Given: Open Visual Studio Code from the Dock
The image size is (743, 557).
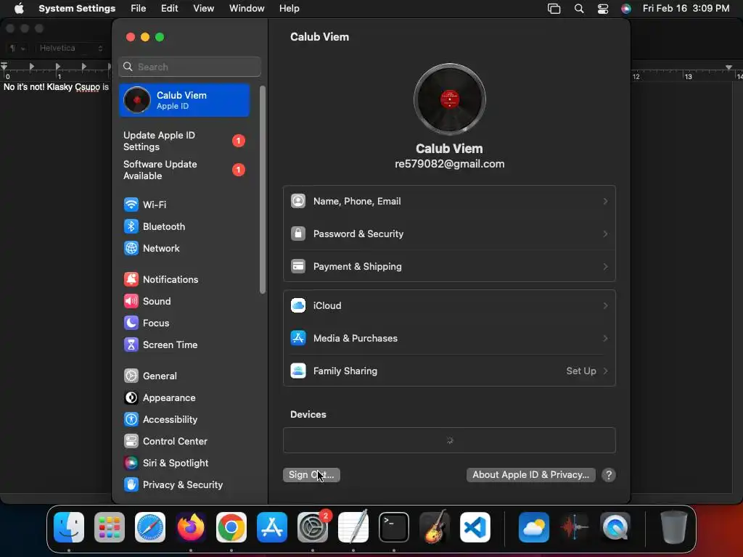Looking at the screenshot, I should coord(475,527).
